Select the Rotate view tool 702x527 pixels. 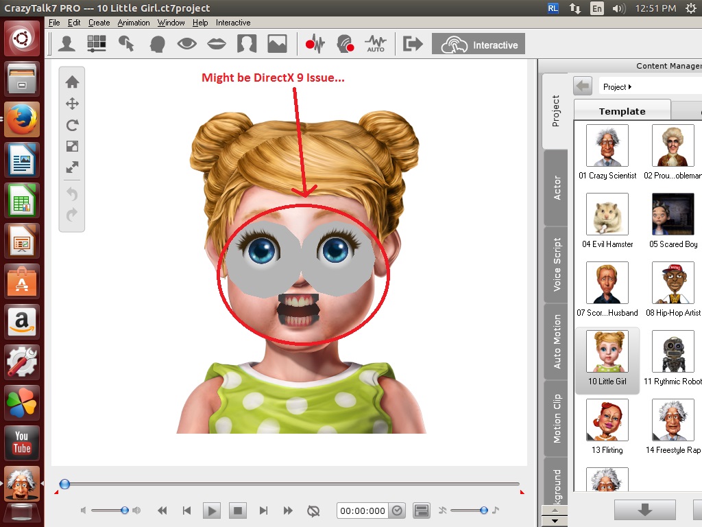coord(72,125)
